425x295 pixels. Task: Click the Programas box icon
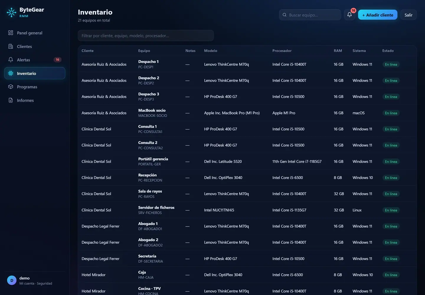coord(11,87)
